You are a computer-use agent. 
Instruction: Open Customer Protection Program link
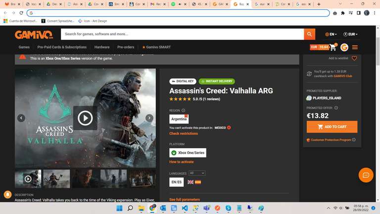331,140
